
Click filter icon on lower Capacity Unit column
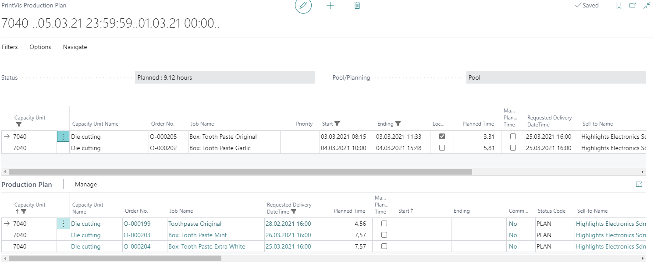[x=24, y=211]
